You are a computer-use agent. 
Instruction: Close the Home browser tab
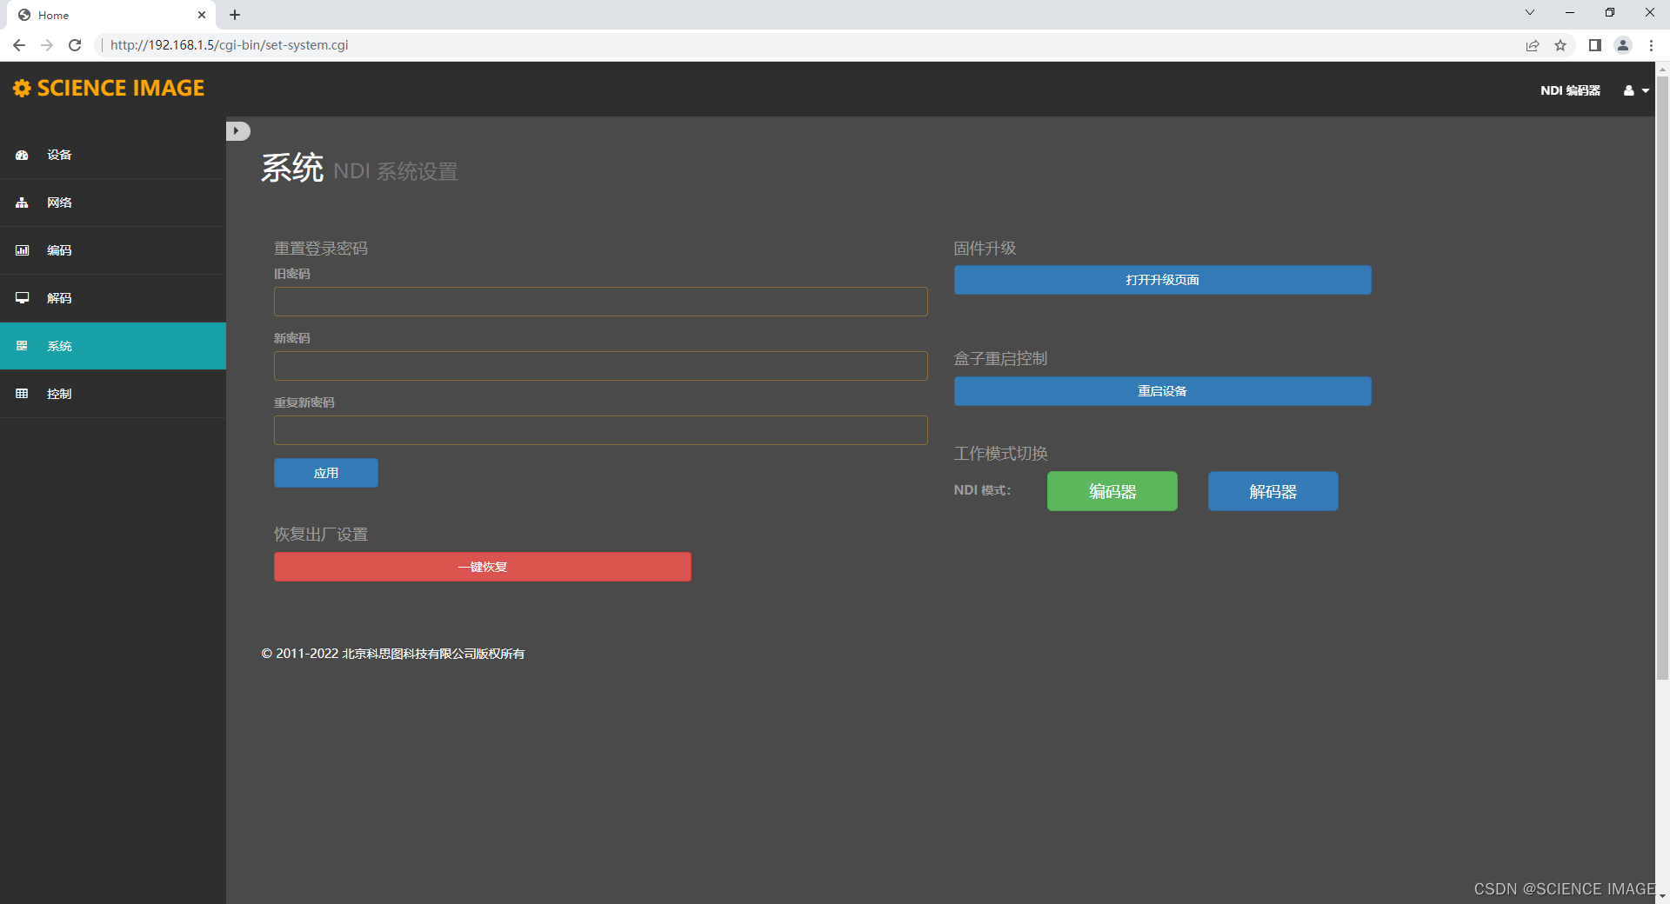(x=202, y=15)
